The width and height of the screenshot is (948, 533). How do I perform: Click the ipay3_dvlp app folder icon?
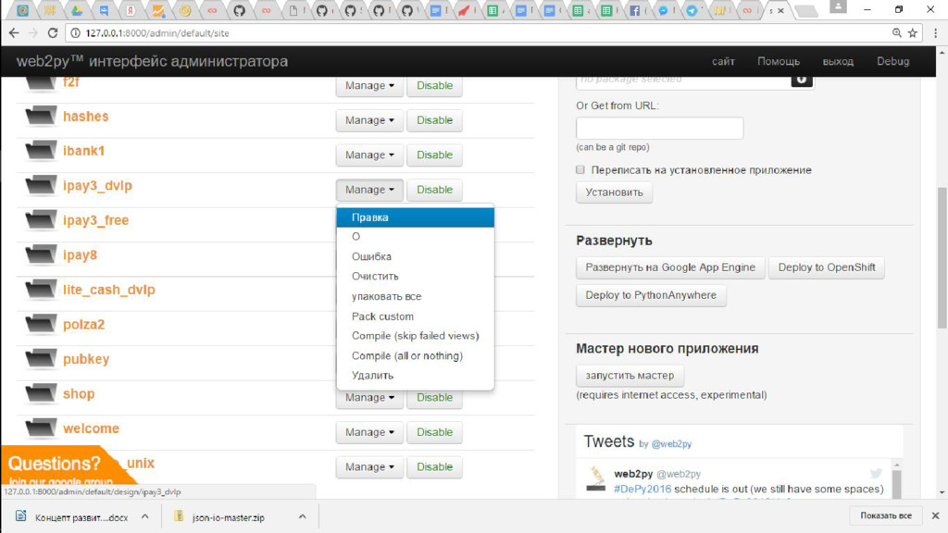[x=41, y=185]
